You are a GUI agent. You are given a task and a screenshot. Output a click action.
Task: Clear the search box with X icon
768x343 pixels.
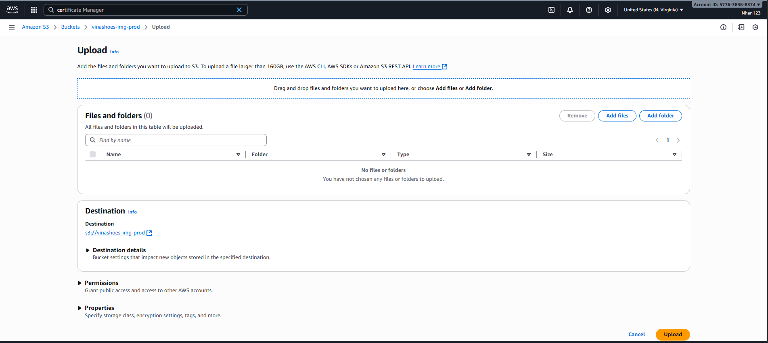[x=239, y=10]
